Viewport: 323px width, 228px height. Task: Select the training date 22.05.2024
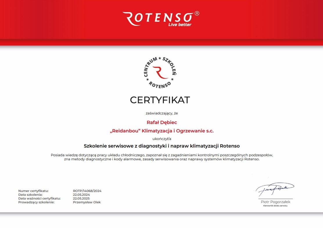point(82,195)
